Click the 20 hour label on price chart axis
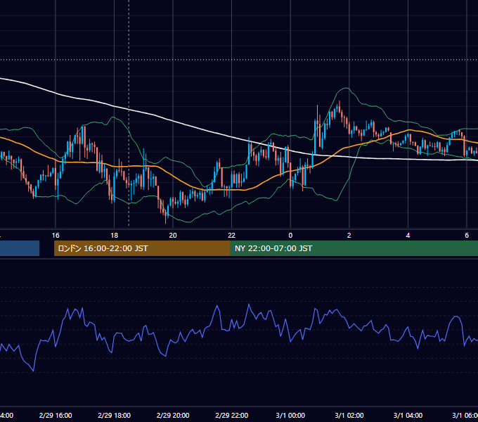This screenshot has height=422, width=478. pos(173,236)
